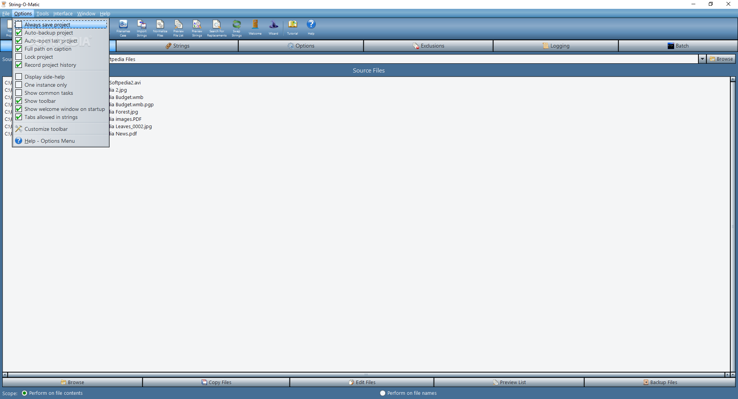Screen dimensions: 738x399
Task: Open the Help menu in menu bar
Action: (105, 13)
